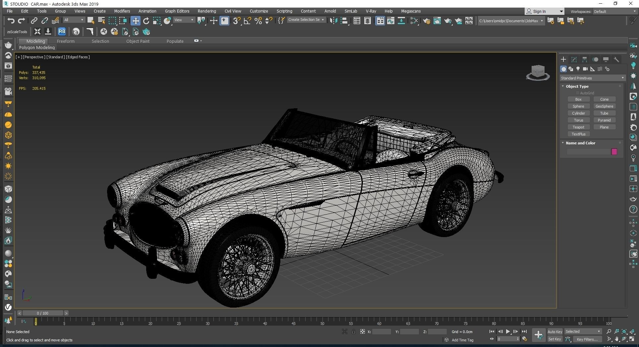
Task: Click the X coordinate input field
Action: pos(381,331)
